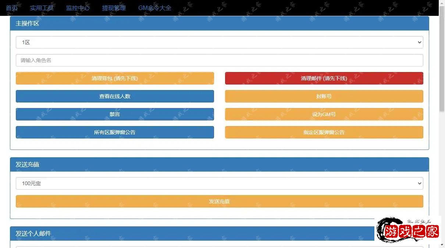Expand the 1区 server dropdown

pos(219,42)
